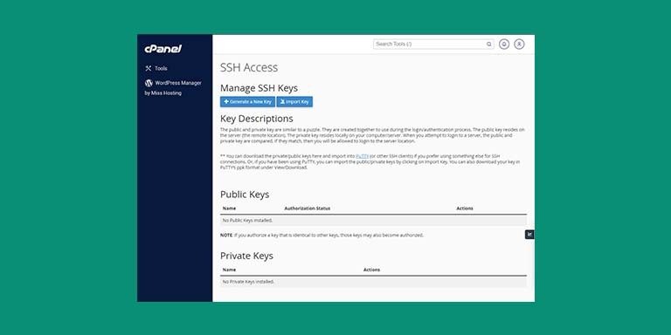Viewport: 671px width, 335px height.
Task: Click 'No Public Keys installed.' row
Action: (374, 221)
